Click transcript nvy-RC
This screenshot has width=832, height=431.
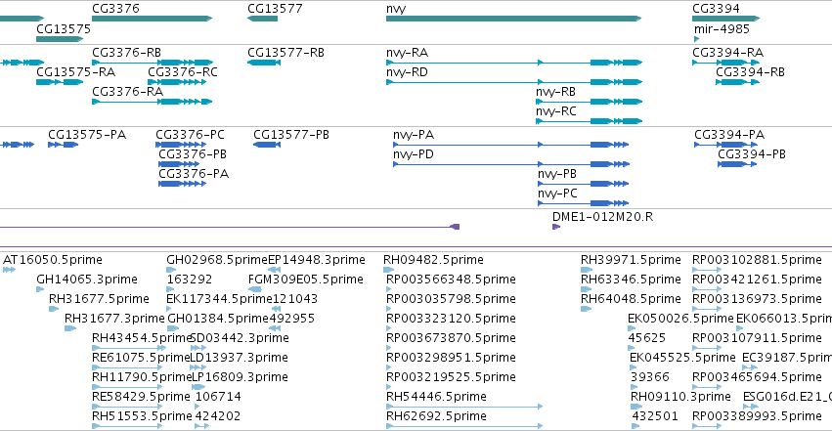pos(556,111)
